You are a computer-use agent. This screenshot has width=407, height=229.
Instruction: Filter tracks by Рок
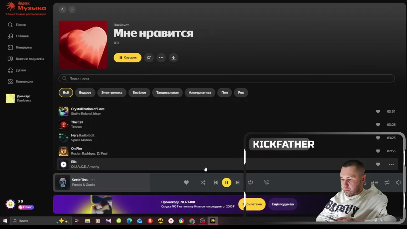coord(241,93)
